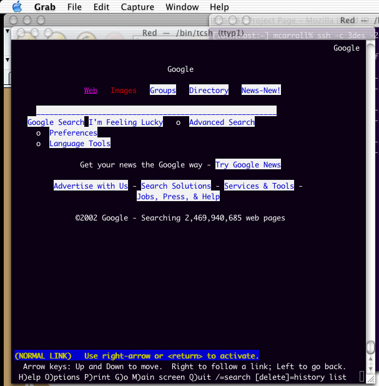Click the "(NORMAL LINK)" status line text
The image size is (379, 386).
43,356
